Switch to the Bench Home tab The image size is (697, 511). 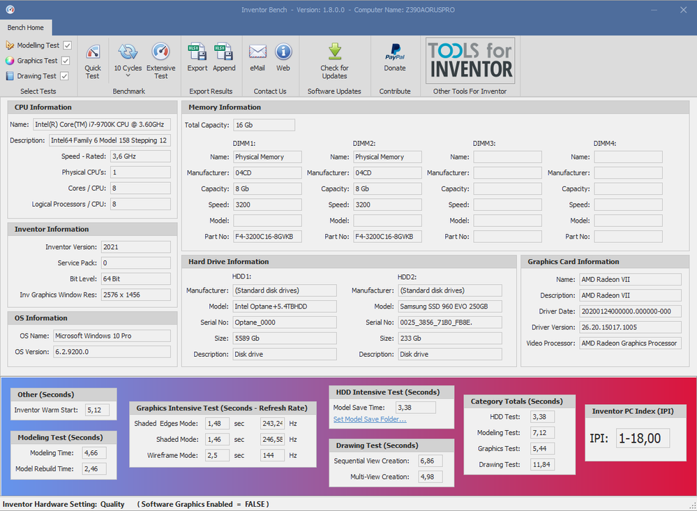(x=26, y=27)
